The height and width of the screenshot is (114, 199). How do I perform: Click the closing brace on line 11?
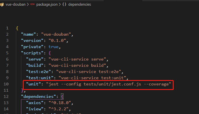(22, 91)
